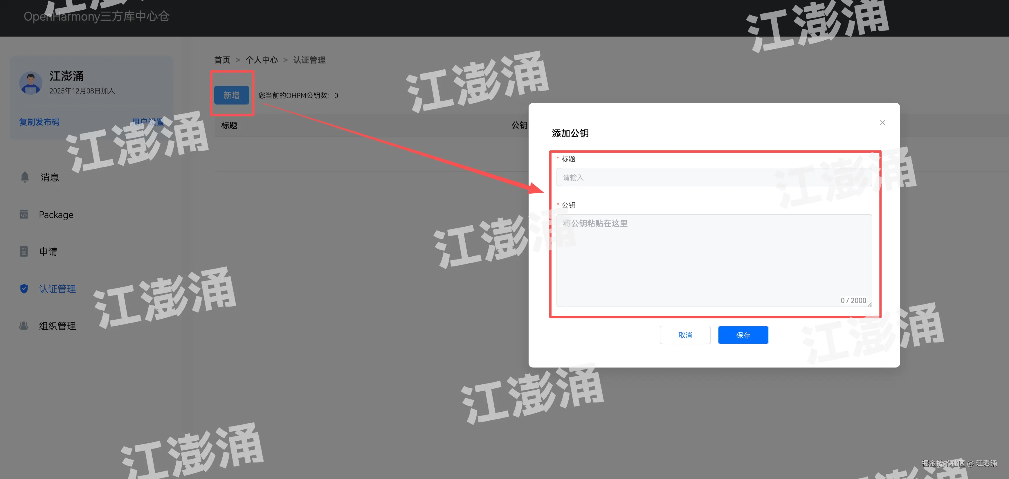Click the user avatar of 江澎涌

(x=30, y=83)
